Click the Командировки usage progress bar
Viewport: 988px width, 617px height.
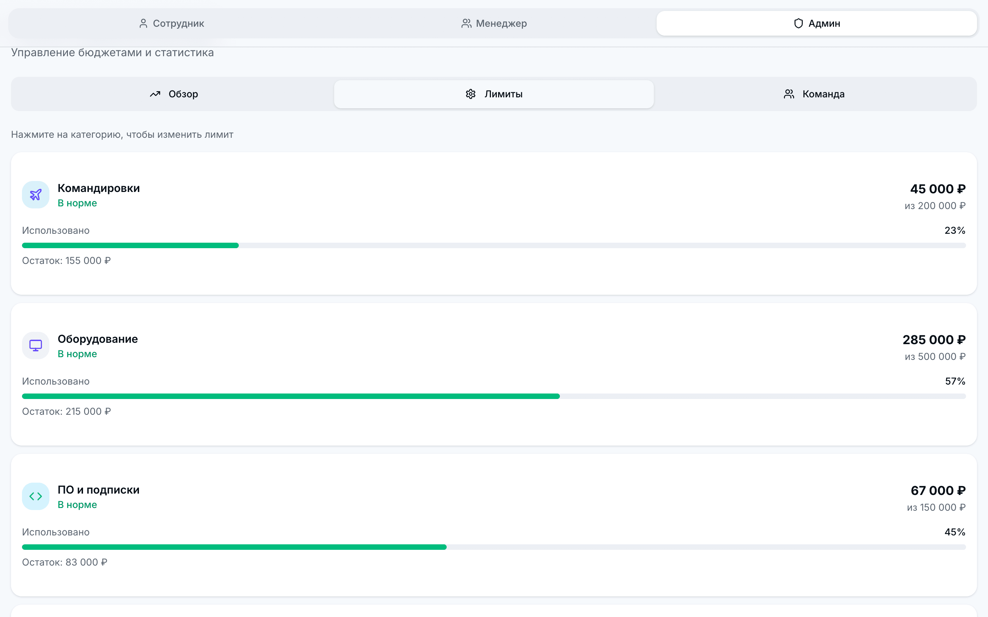[x=494, y=245]
